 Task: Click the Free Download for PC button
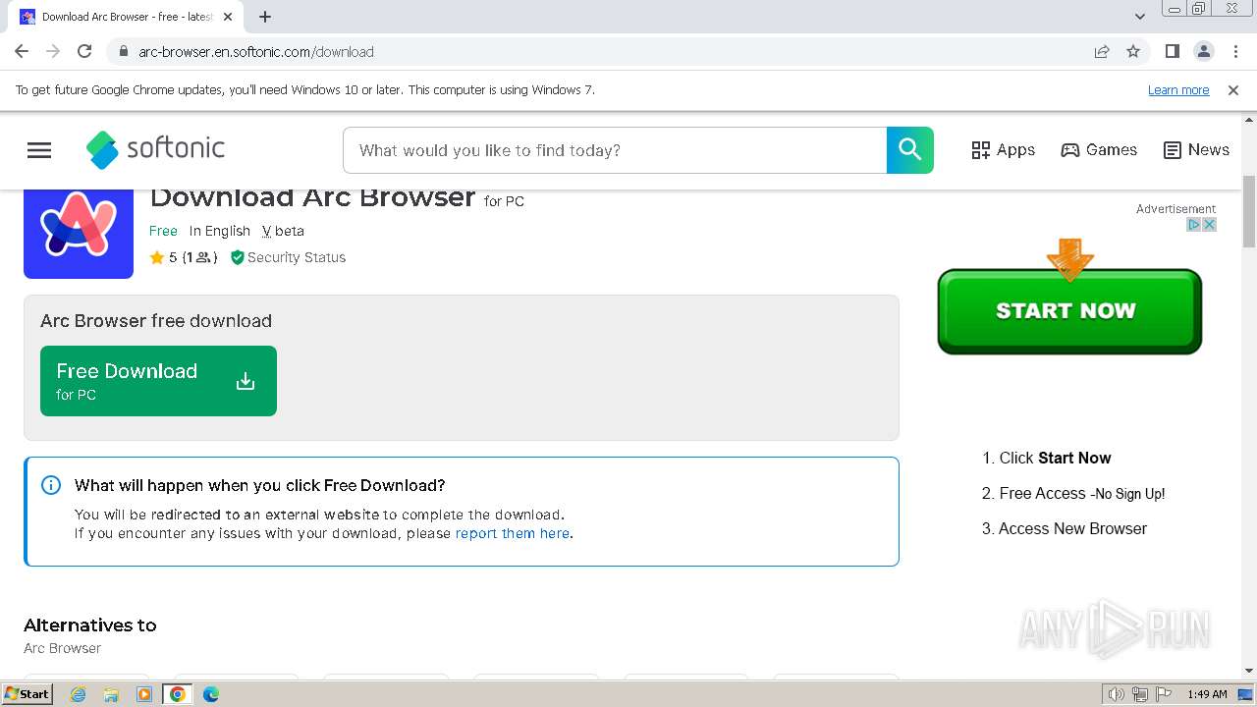pos(158,381)
